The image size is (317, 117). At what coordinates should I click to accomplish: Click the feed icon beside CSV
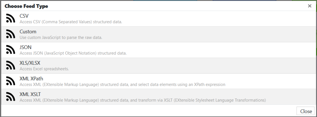[x=11, y=18]
